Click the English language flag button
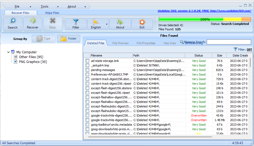Viewport: 254px width, 146px height. (x=96, y=24)
